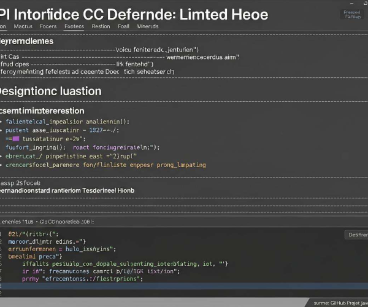Place cursor on the 'iffalits pesiuilp_con' code line
This screenshot has height=307, width=368.
(125, 264)
